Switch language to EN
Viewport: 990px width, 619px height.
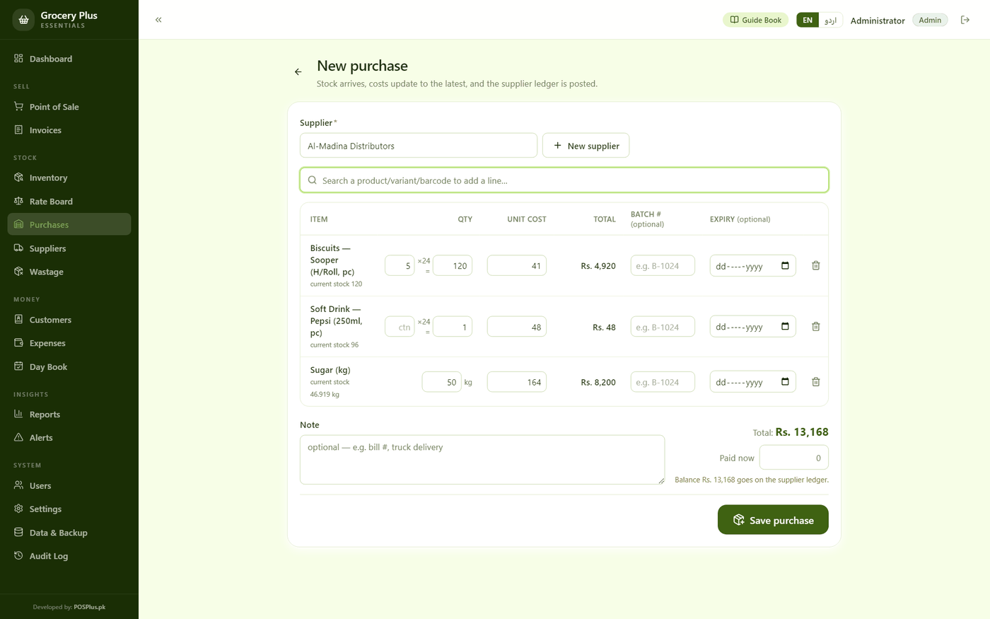(x=808, y=20)
